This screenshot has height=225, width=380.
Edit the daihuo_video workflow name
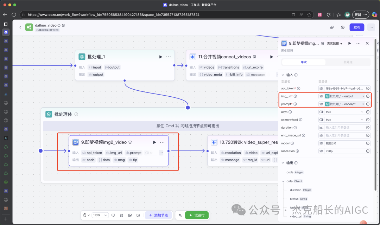(x=63, y=25)
